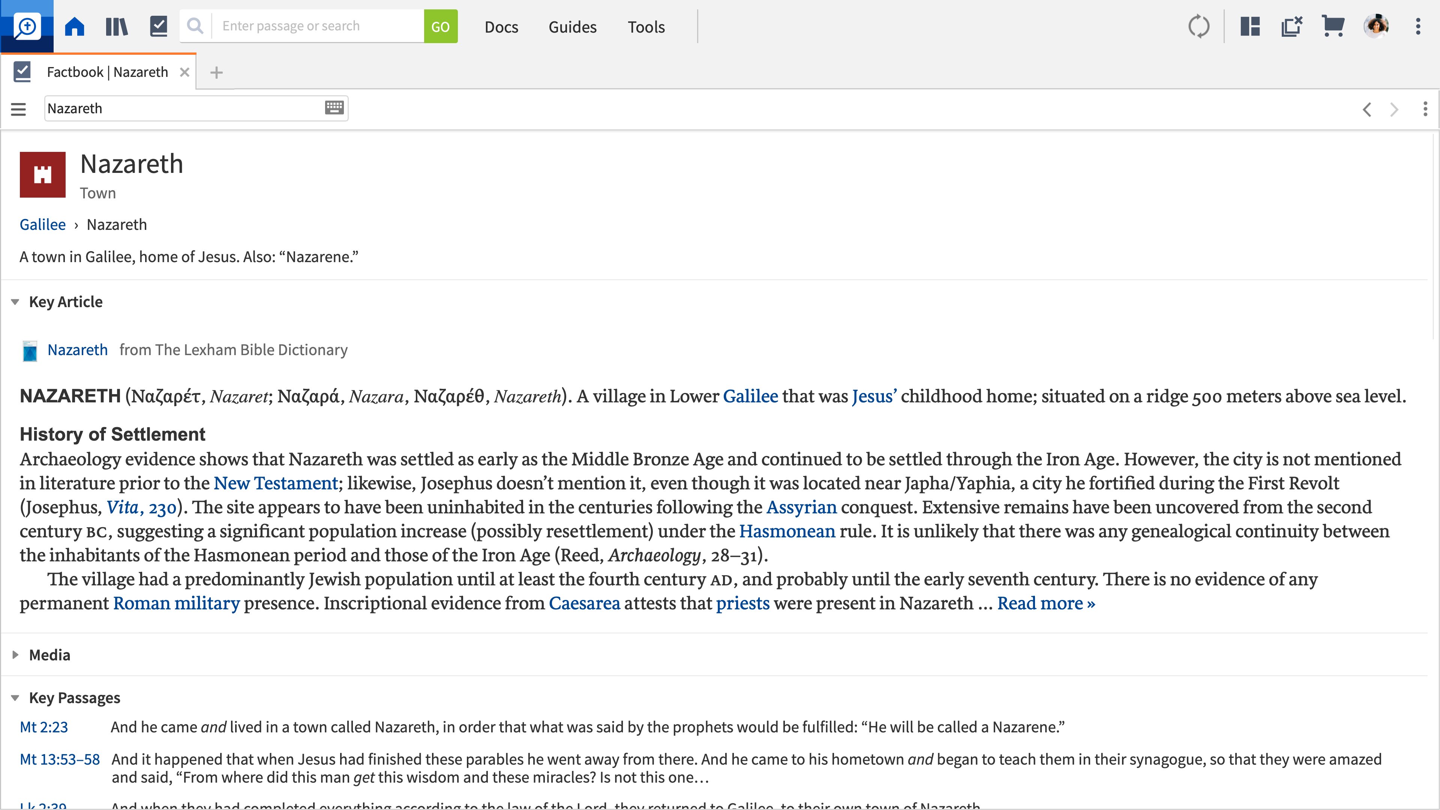The height and width of the screenshot is (810, 1440).
Task: Click the close all panels icon
Action: pos(1292,26)
